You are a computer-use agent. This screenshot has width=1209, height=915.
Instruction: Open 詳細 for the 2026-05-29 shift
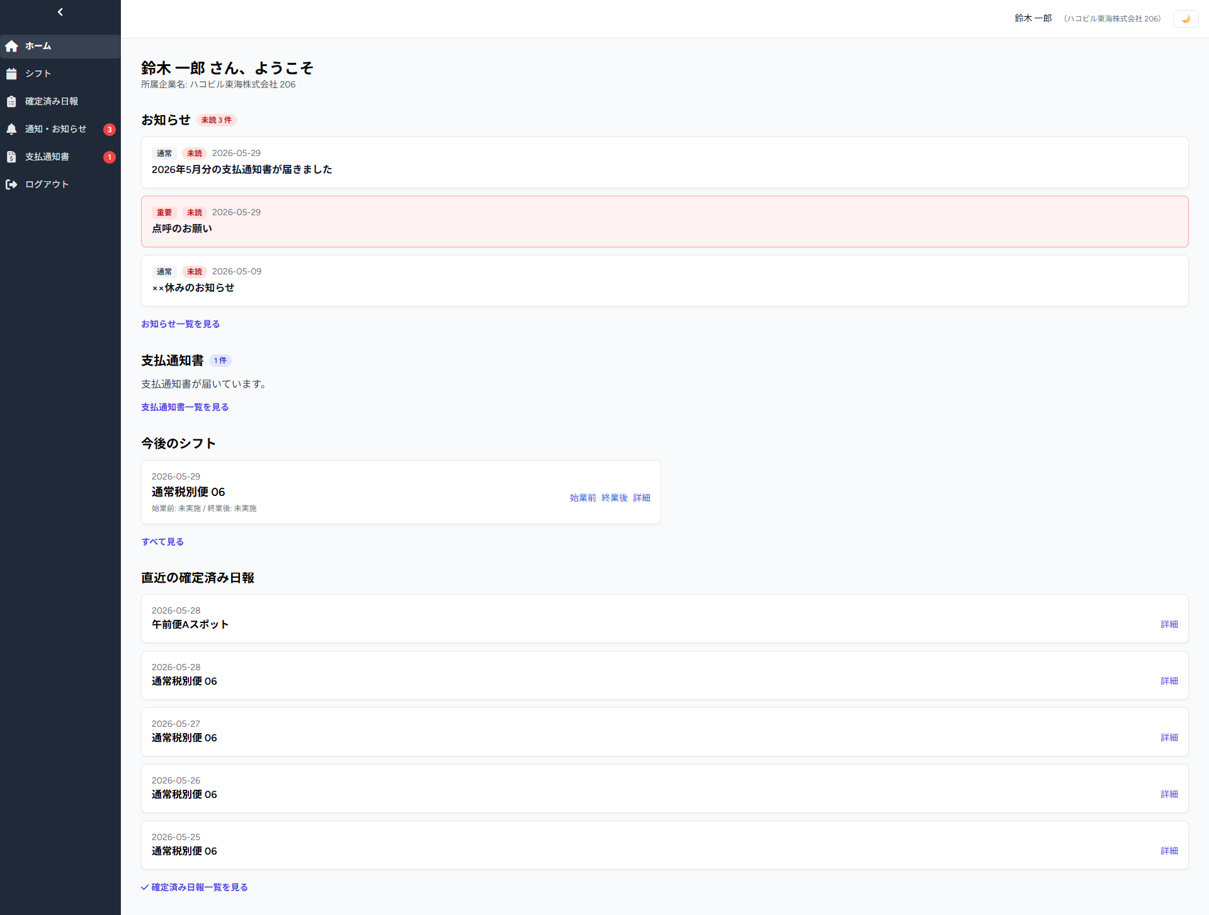click(642, 498)
